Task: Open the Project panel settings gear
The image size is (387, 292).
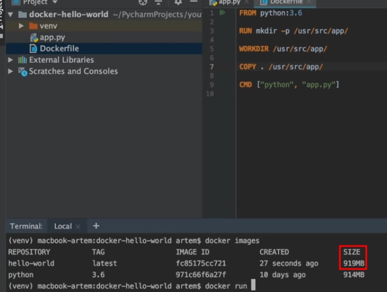Action: pyautogui.click(x=178, y=2)
